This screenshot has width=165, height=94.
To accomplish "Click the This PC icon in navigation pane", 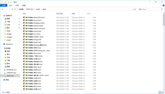I will pos(4,48).
